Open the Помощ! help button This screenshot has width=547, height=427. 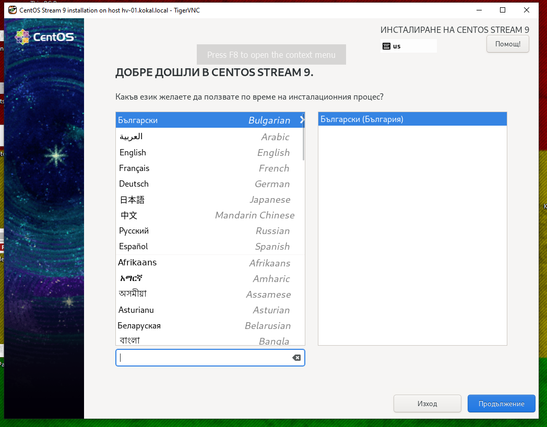[507, 44]
